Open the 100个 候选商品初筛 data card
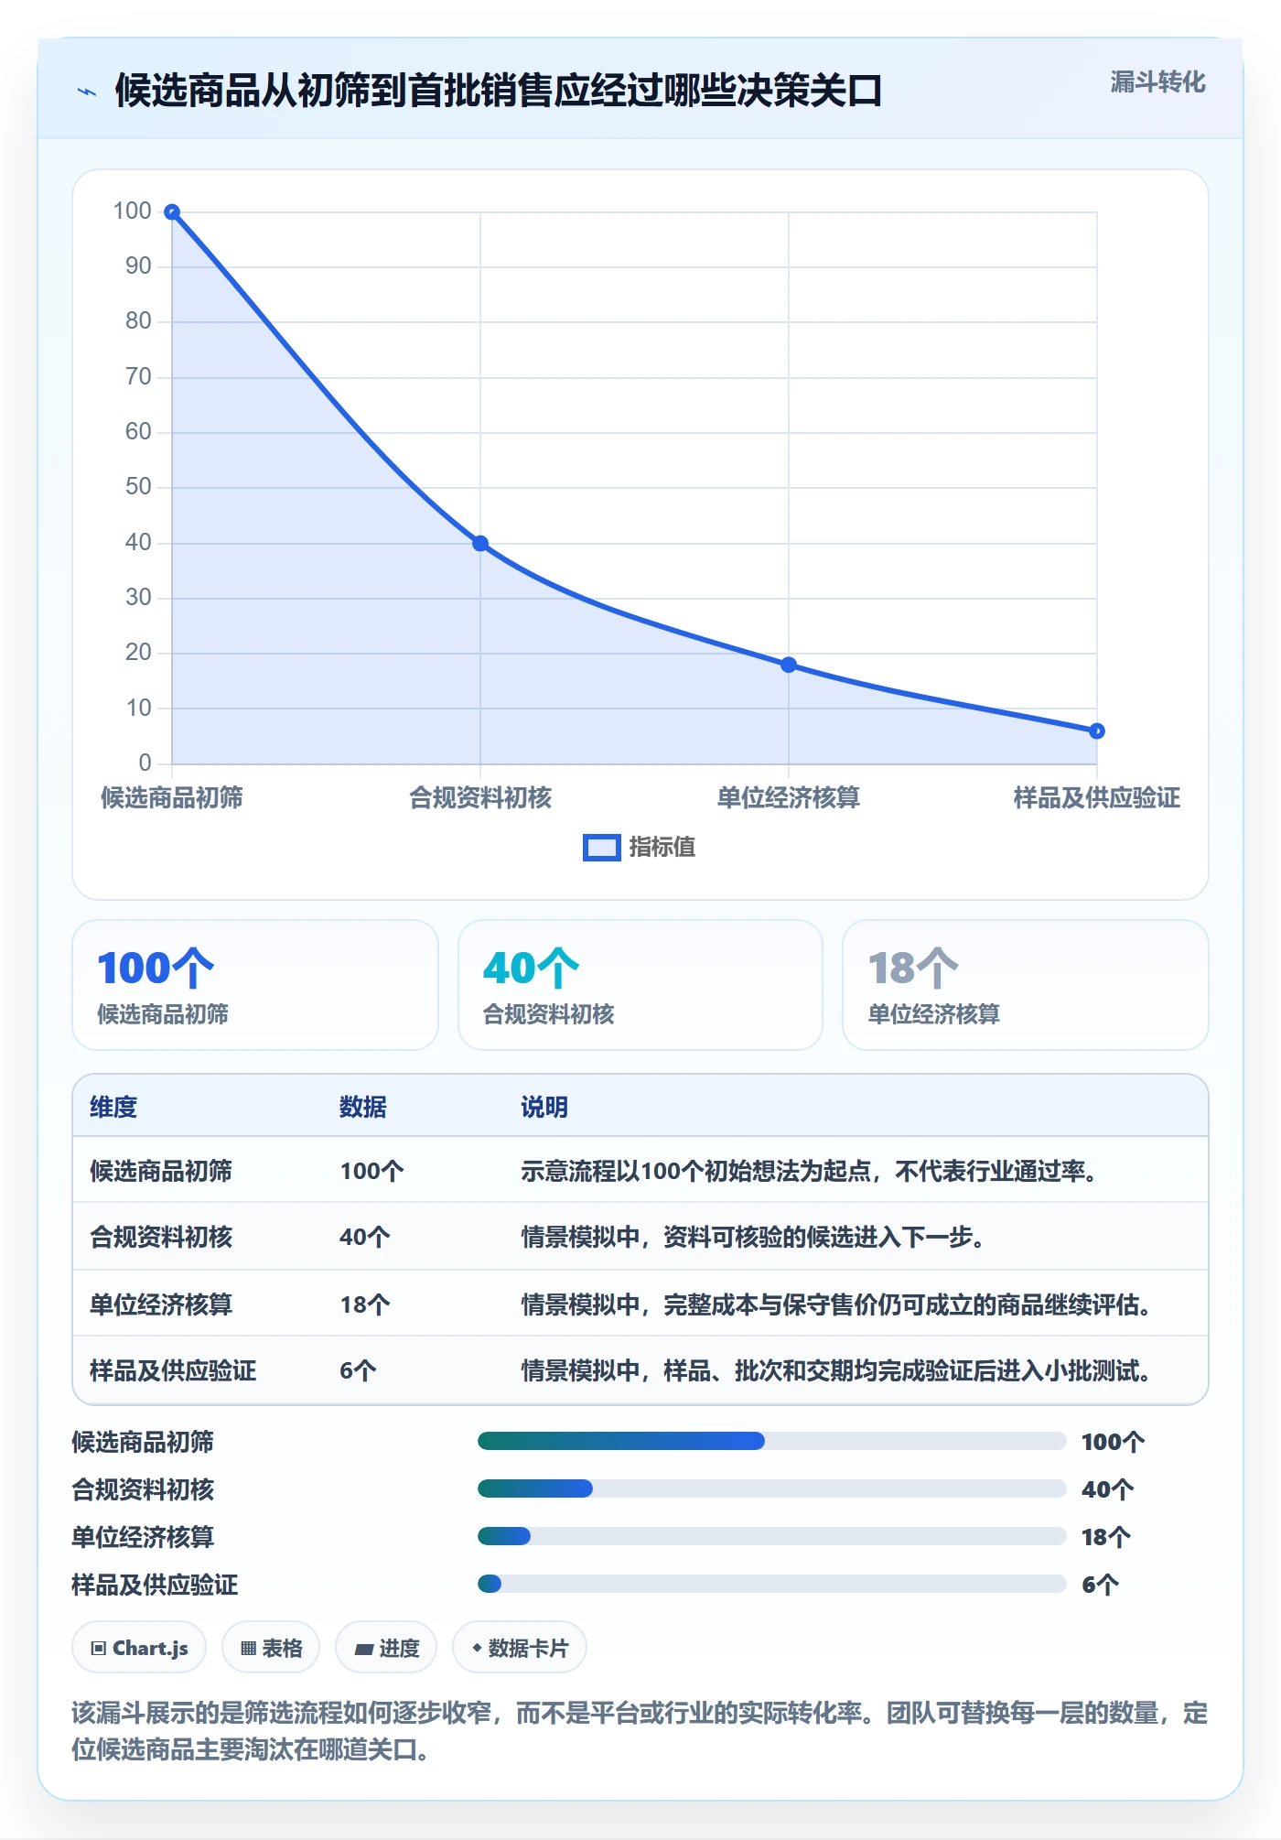 pos(255,985)
